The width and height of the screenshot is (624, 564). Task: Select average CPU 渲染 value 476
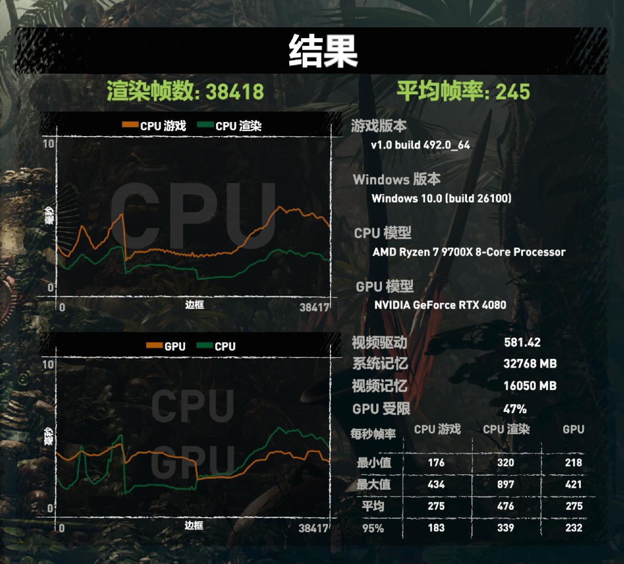coord(506,506)
